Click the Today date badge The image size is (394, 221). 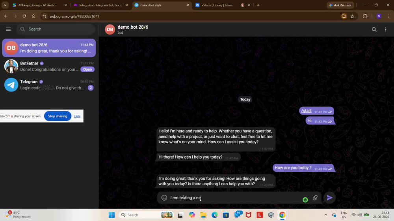coord(245,99)
